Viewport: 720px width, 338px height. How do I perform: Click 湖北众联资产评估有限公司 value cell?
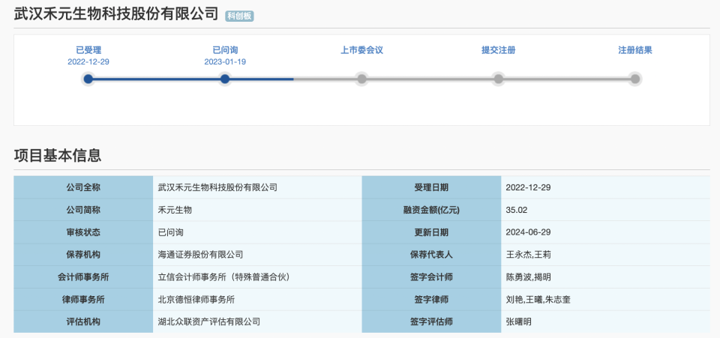point(257,322)
